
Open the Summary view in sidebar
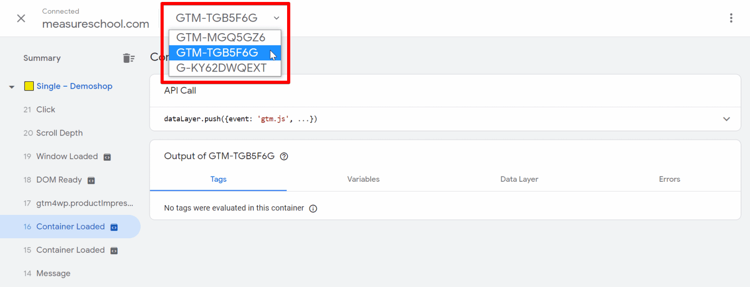pos(42,58)
